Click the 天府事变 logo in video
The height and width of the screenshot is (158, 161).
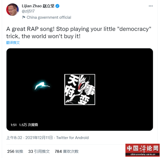click(80, 89)
